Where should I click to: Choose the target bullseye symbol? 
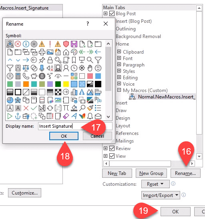point(34,44)
